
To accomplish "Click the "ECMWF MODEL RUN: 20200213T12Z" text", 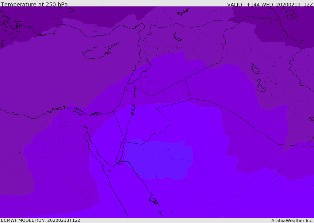I will tap(40, 220).
